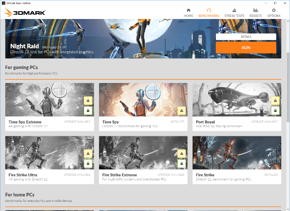Click warning icon on Port Royal card
The image size is (290, 211).
[x=275, y=101]
